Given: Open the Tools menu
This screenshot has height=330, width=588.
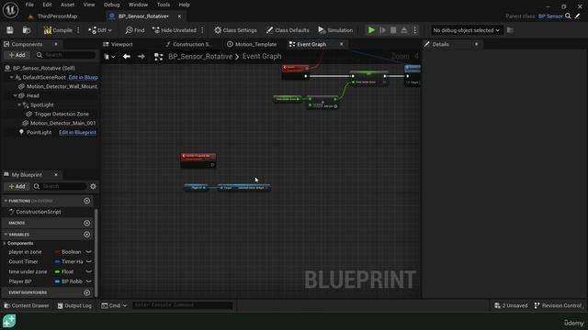Looking at the screenshot, I should 164,5.
